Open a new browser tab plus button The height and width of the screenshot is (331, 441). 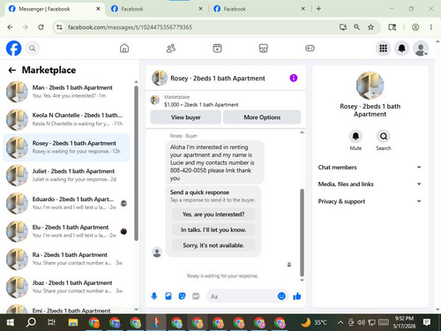point(318,9)
